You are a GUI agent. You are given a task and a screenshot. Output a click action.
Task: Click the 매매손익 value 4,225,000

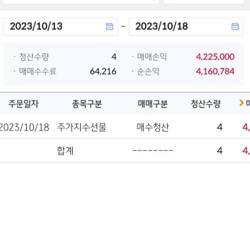point(215,57)
